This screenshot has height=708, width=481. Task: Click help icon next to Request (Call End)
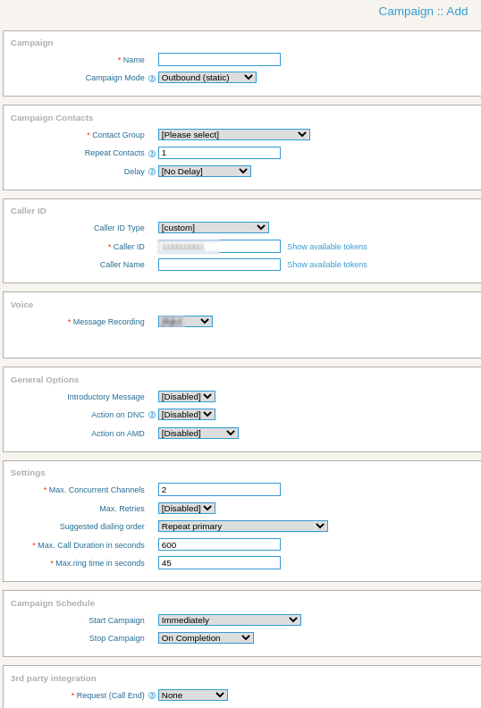pyautogui.click(x=152, y=695)
